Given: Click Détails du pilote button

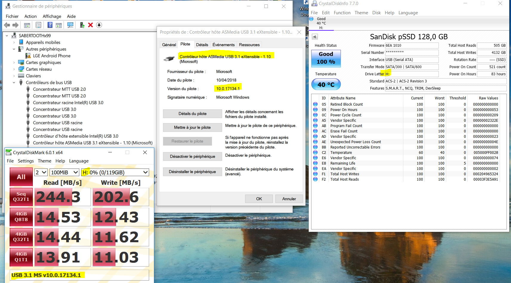Looking at the screenshot, I should [192, 114].
